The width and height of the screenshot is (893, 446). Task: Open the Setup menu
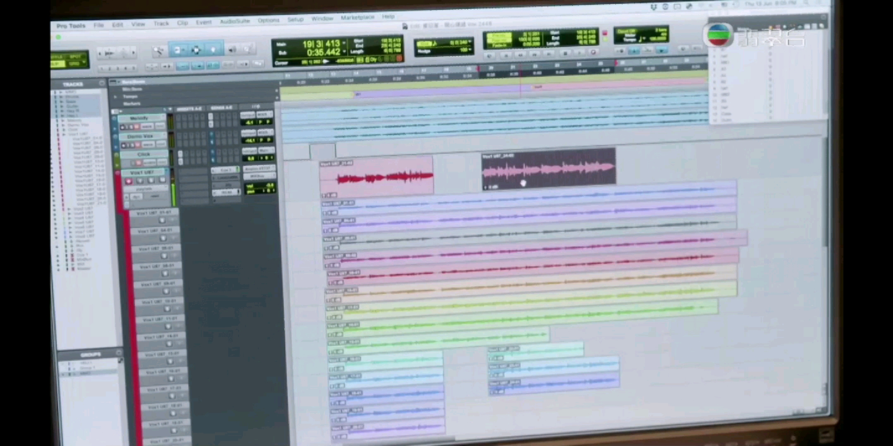[295, 19]
